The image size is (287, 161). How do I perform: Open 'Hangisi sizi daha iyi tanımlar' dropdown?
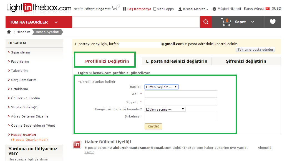(x=165, y=109)
